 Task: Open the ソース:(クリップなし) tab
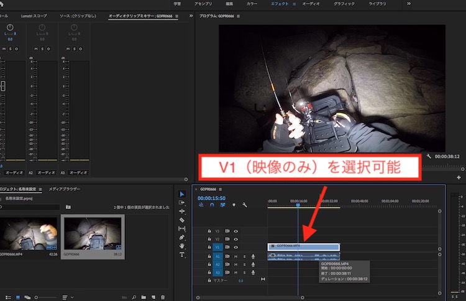(78, 16)
